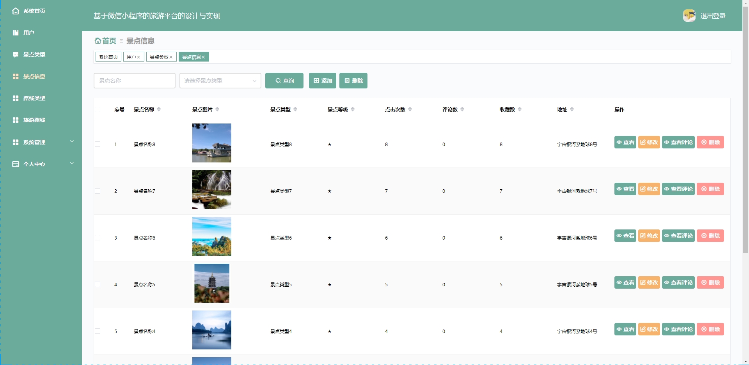The width and height of the screenshot is (749, 365).
Task: Expand 系统管理 submenu chevron
Action: pyautogui.click(x=72, y=141)
